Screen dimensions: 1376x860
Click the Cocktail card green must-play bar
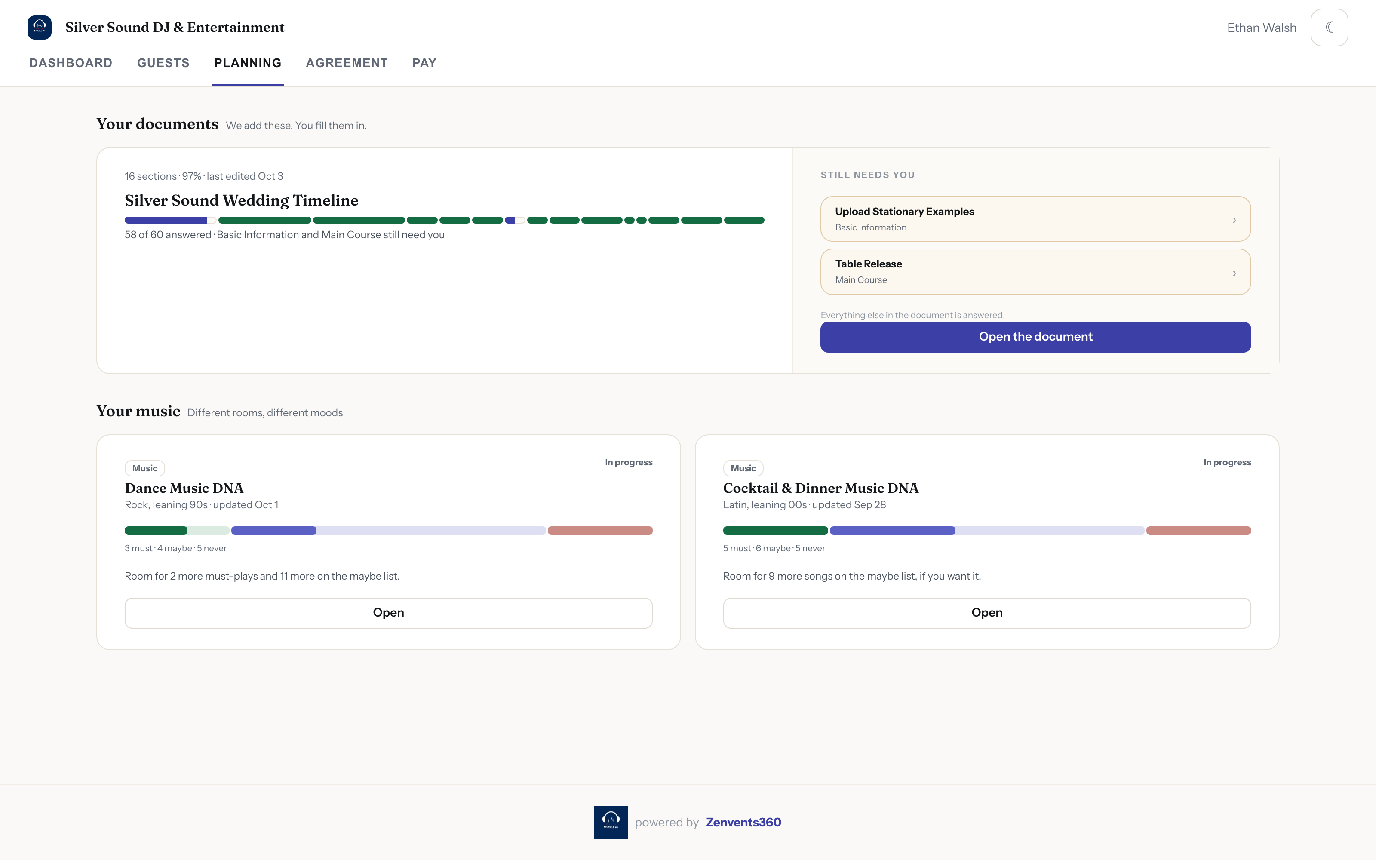point(776,531)
